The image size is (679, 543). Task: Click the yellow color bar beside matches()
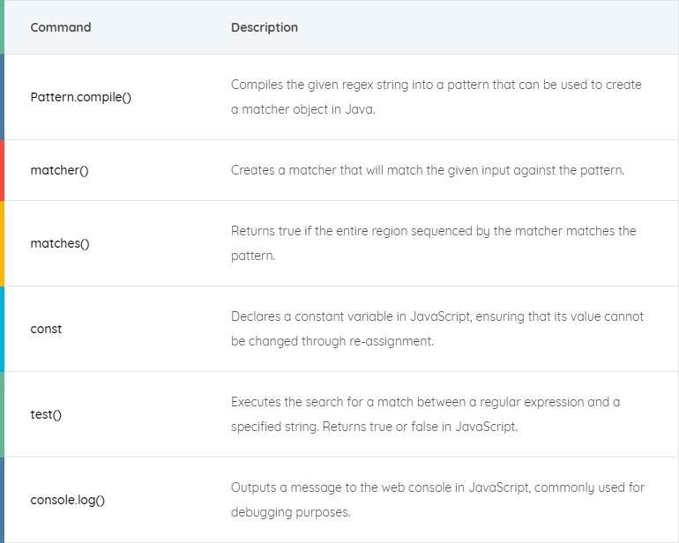2,243
